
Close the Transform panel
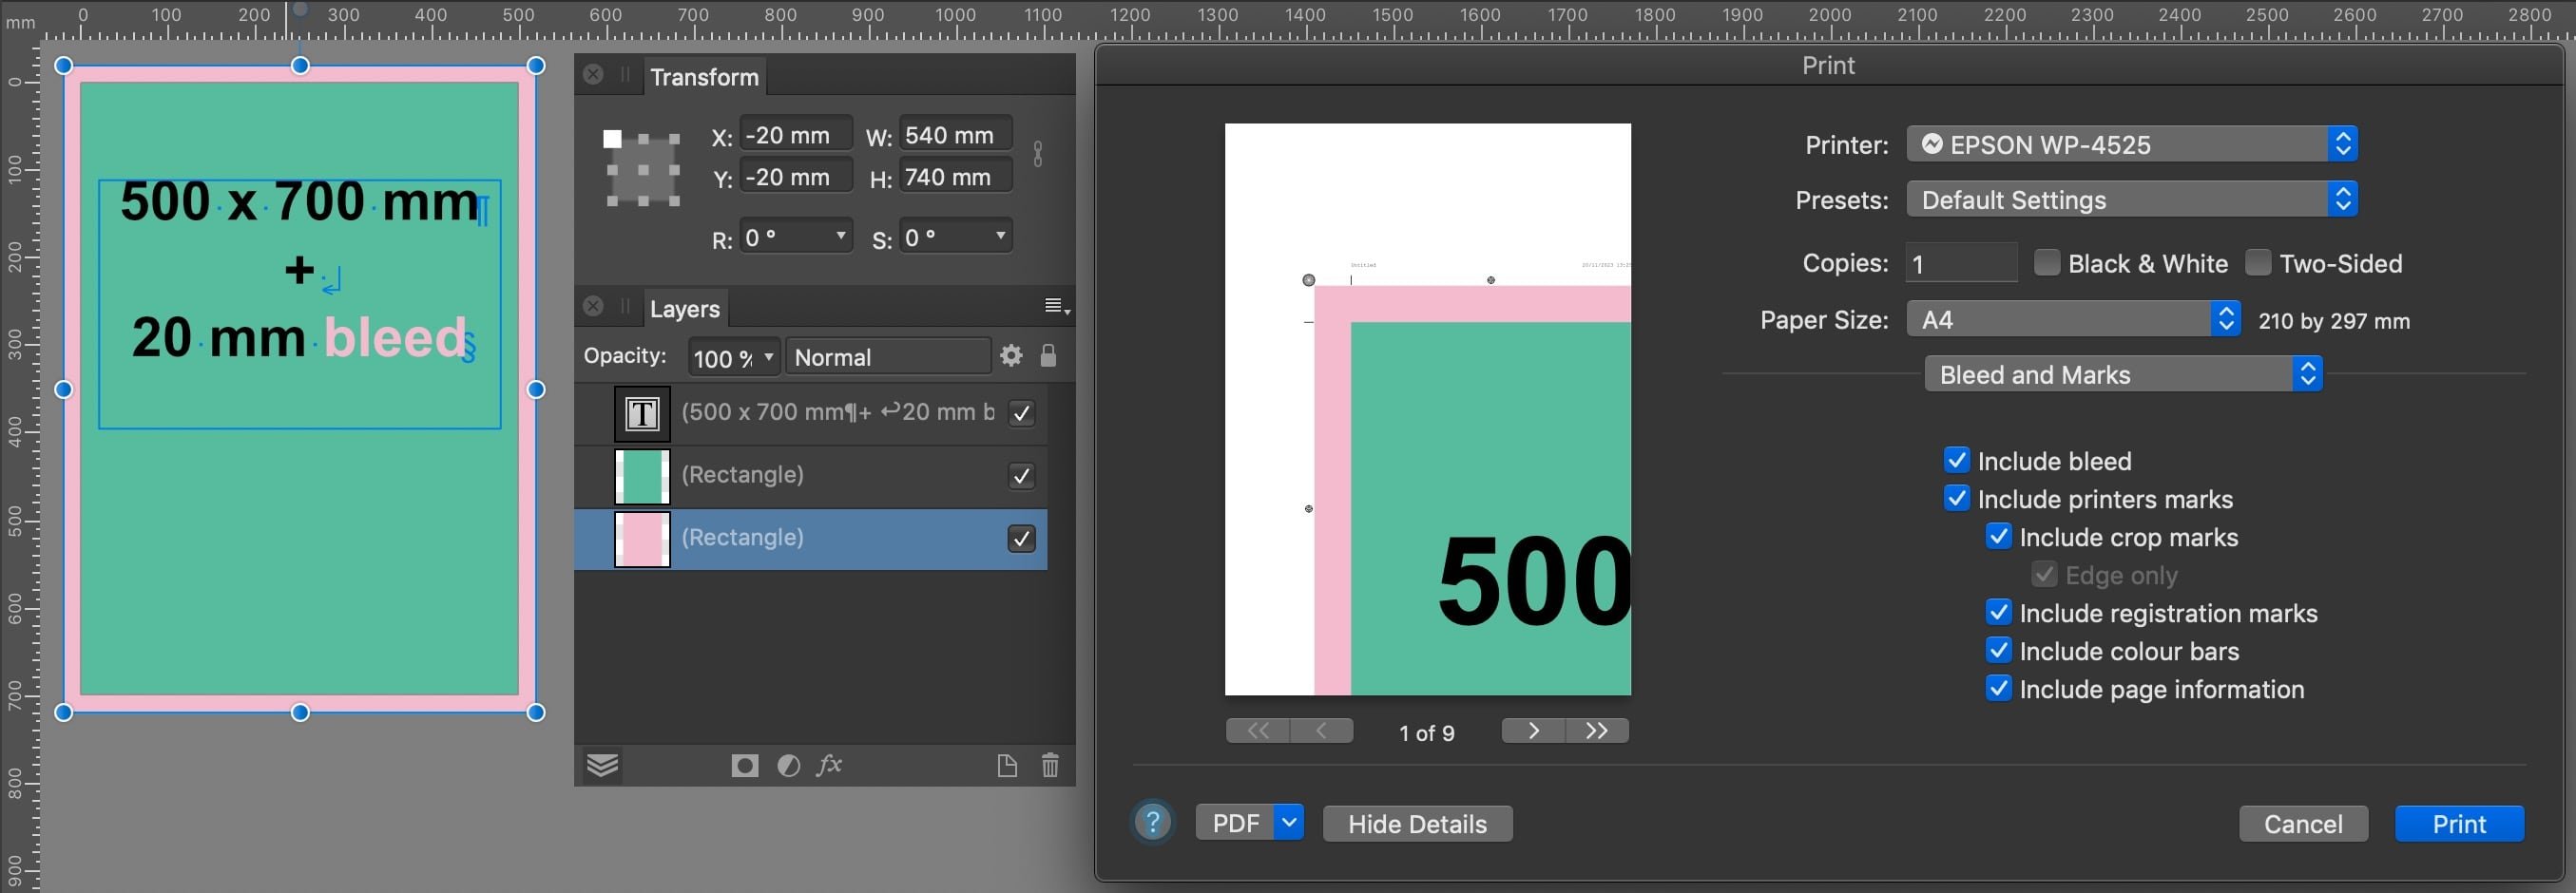click(x=593, y=75)
